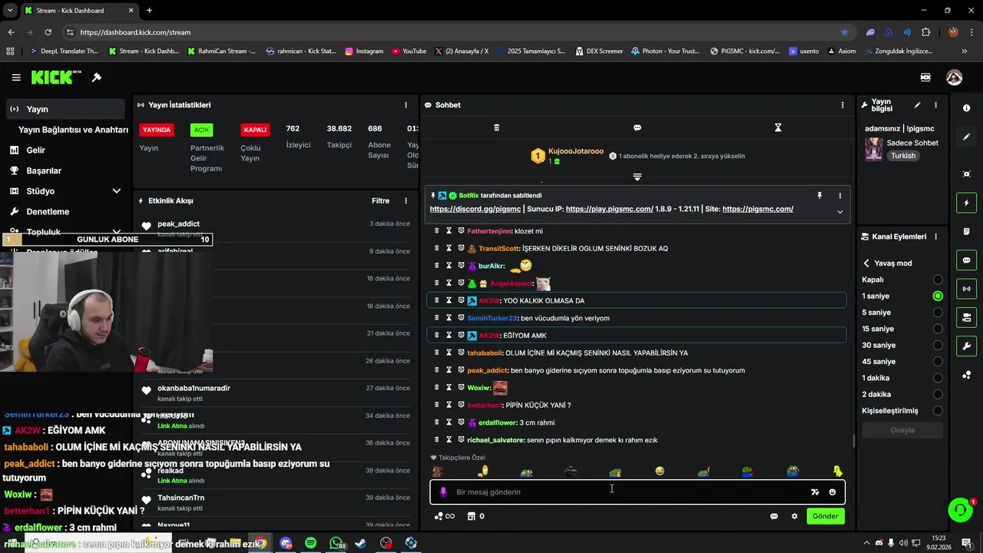The image size is (983, 553).
Task: Open chat settings gear icon
Action: [794, 516]
